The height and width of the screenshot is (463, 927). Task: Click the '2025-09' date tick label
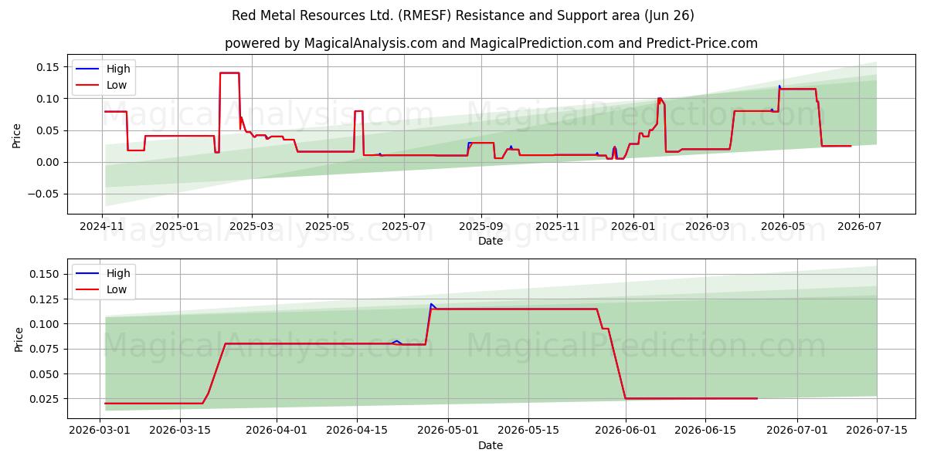481,226
